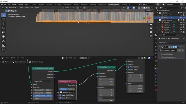186x104 pixels.
Task: Hide Highrise_1 in viewport
Action: pos(181,23)
